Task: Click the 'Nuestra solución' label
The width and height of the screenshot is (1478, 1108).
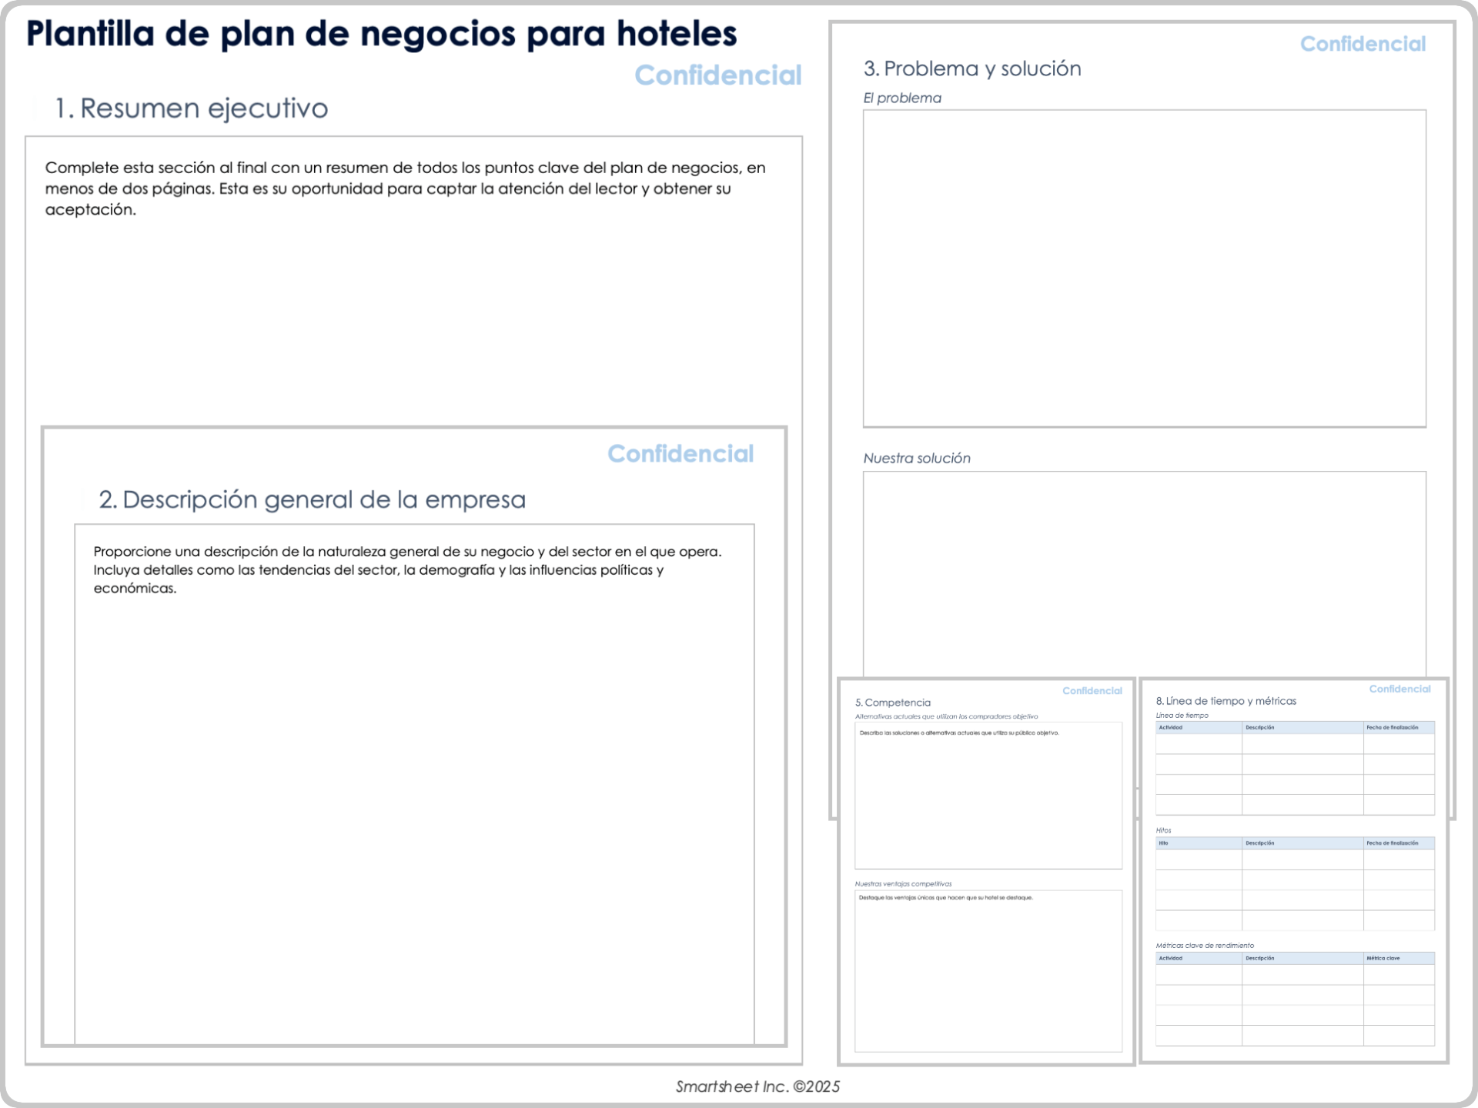Action: click(917, 458)
